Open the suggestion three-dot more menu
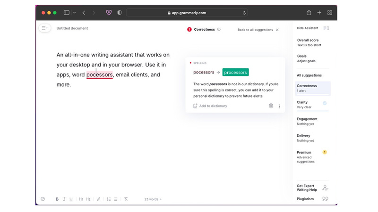The height and width of the screenshot is (212, 378). tap(279, 106)
